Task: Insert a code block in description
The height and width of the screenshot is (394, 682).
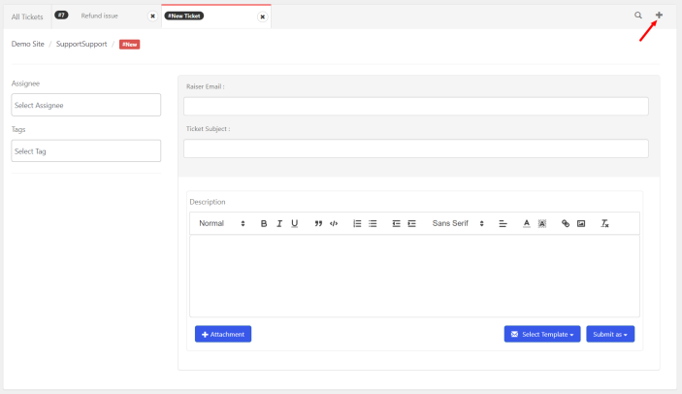Action: coord(334,224)
